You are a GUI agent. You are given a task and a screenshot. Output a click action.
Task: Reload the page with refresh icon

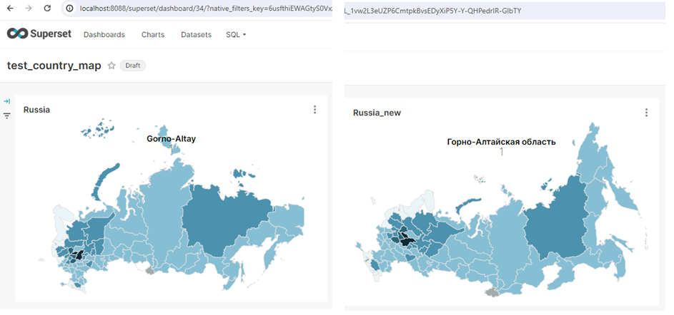tap(48, 8)
